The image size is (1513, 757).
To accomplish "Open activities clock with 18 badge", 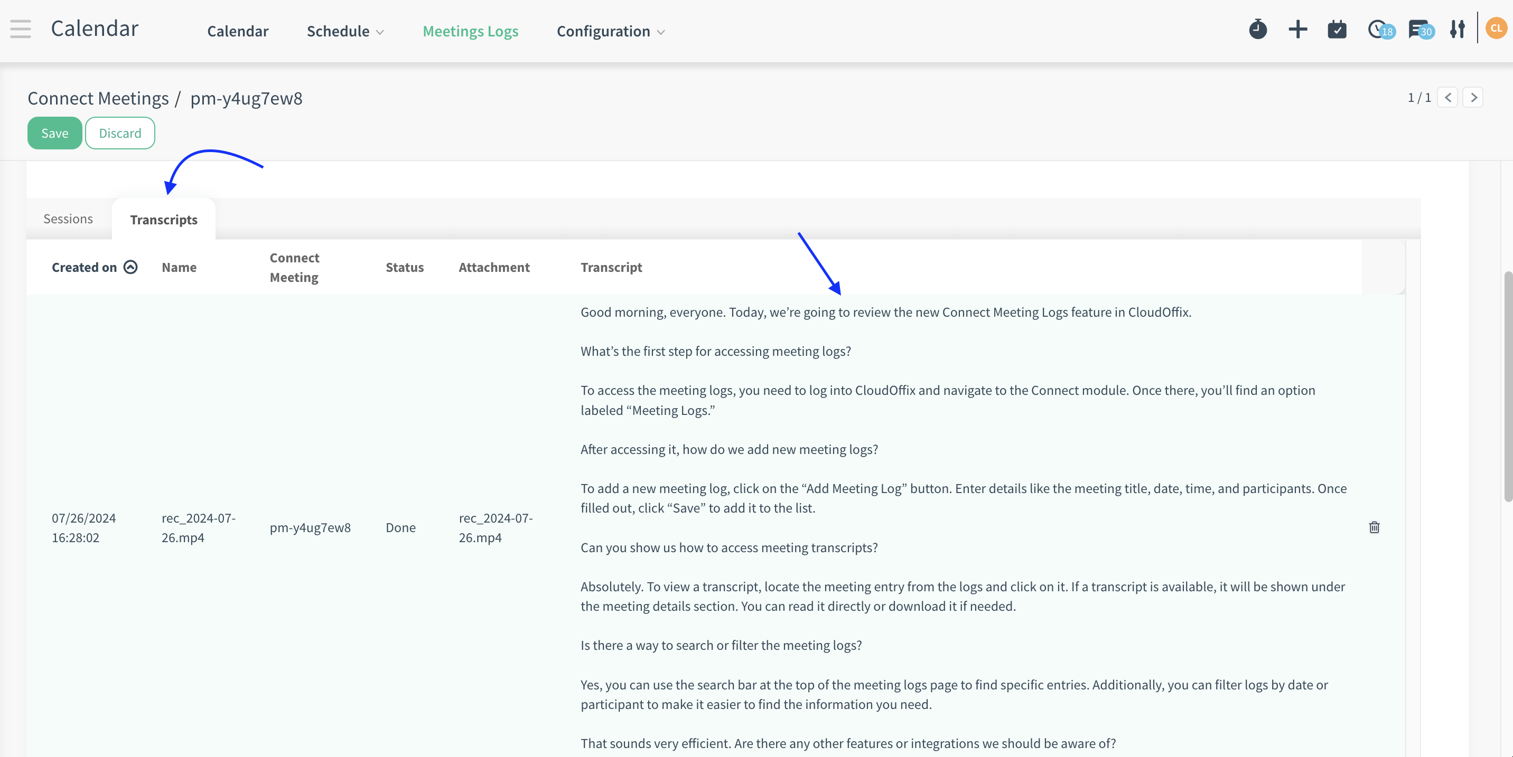I will pyautogui.click(x=1381, y=30).
